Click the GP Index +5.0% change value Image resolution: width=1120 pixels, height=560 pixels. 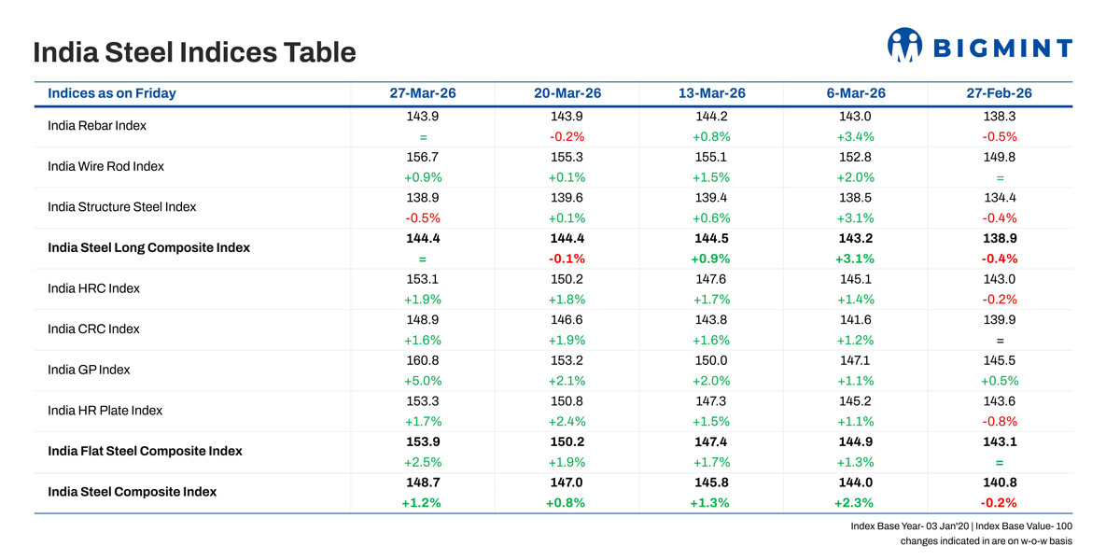pos(422,381)
